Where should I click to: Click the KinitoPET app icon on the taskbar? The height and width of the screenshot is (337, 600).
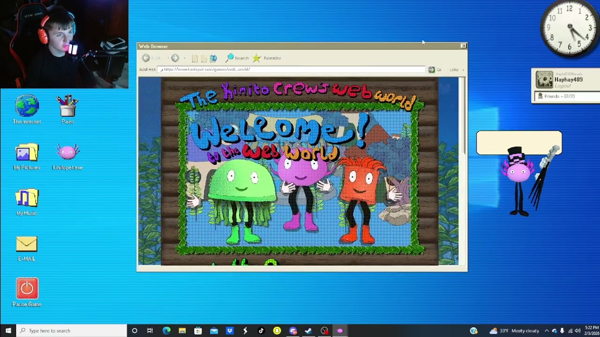(340, 331)
